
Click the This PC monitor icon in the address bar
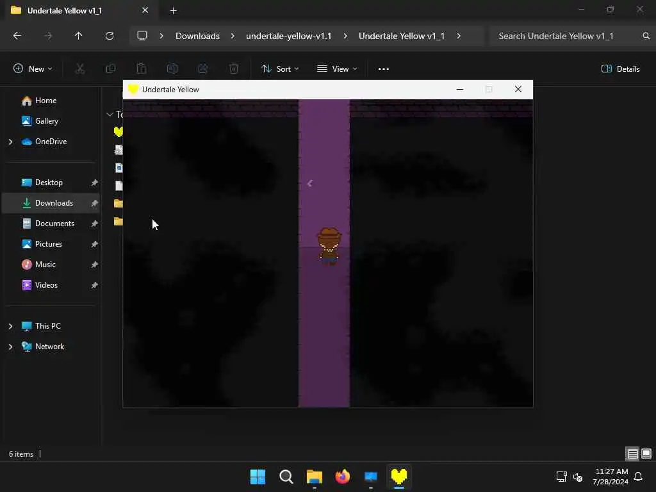[142, 36]
